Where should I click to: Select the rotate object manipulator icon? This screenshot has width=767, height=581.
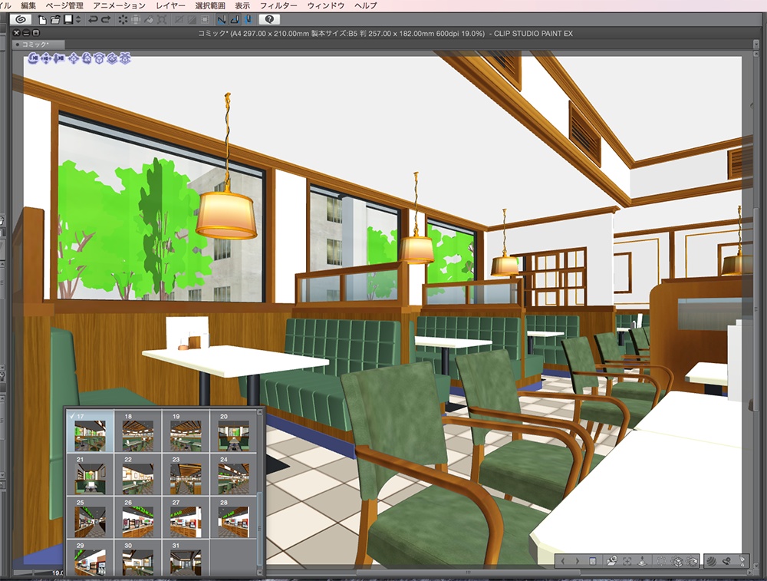pos(87,59)
